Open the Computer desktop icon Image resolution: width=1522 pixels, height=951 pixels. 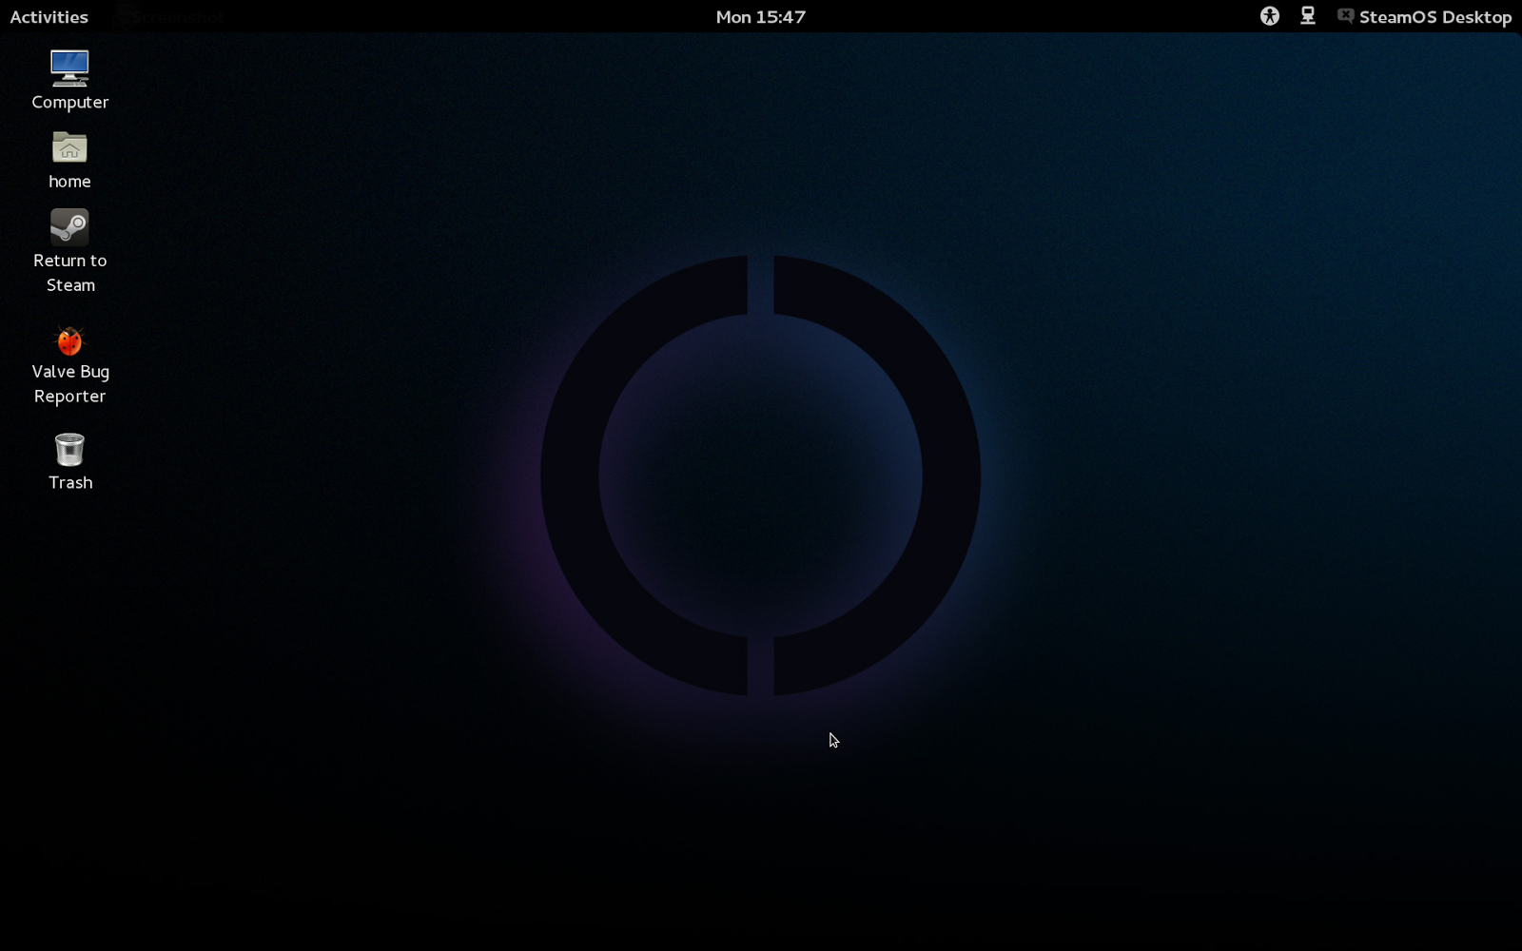tap(68, 67)
